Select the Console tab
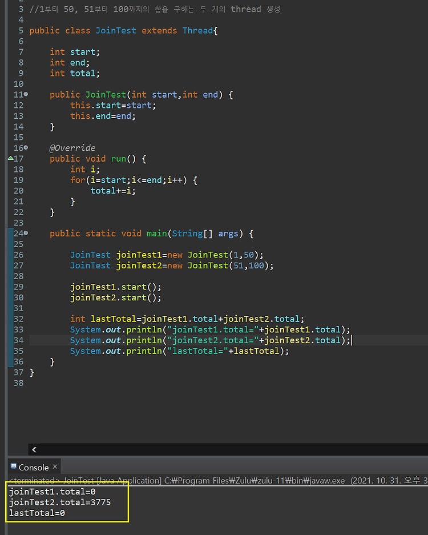The width and height of the screenshot is (428, 535). tap(34, 467)
